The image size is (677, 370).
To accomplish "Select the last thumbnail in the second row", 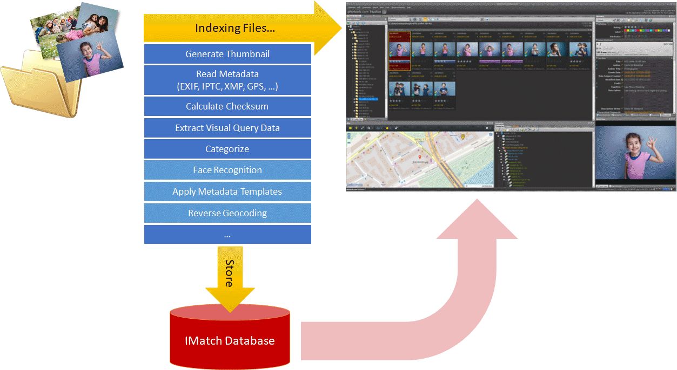I will [445, 89].
